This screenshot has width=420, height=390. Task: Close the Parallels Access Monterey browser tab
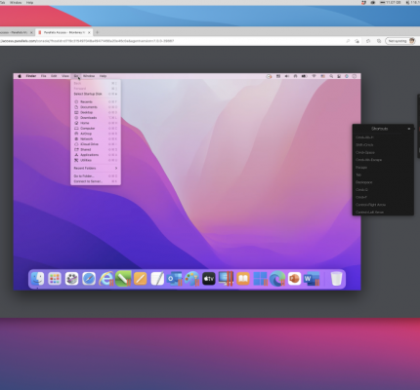pos(89,32)
